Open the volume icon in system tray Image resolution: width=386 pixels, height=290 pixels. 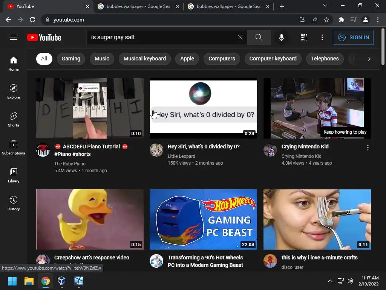point(349,281)
